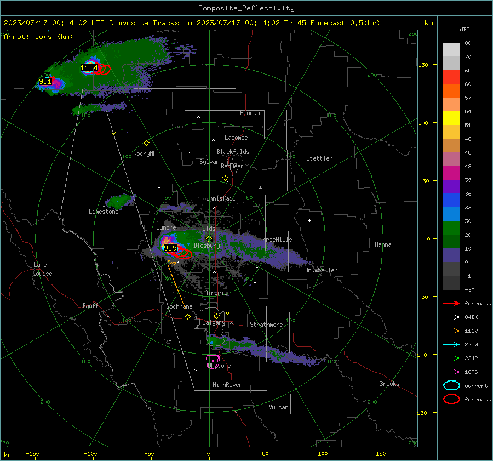
Task: Click the red forecast ellipses beside the 11.4 storm
Action: coord(104,69)
